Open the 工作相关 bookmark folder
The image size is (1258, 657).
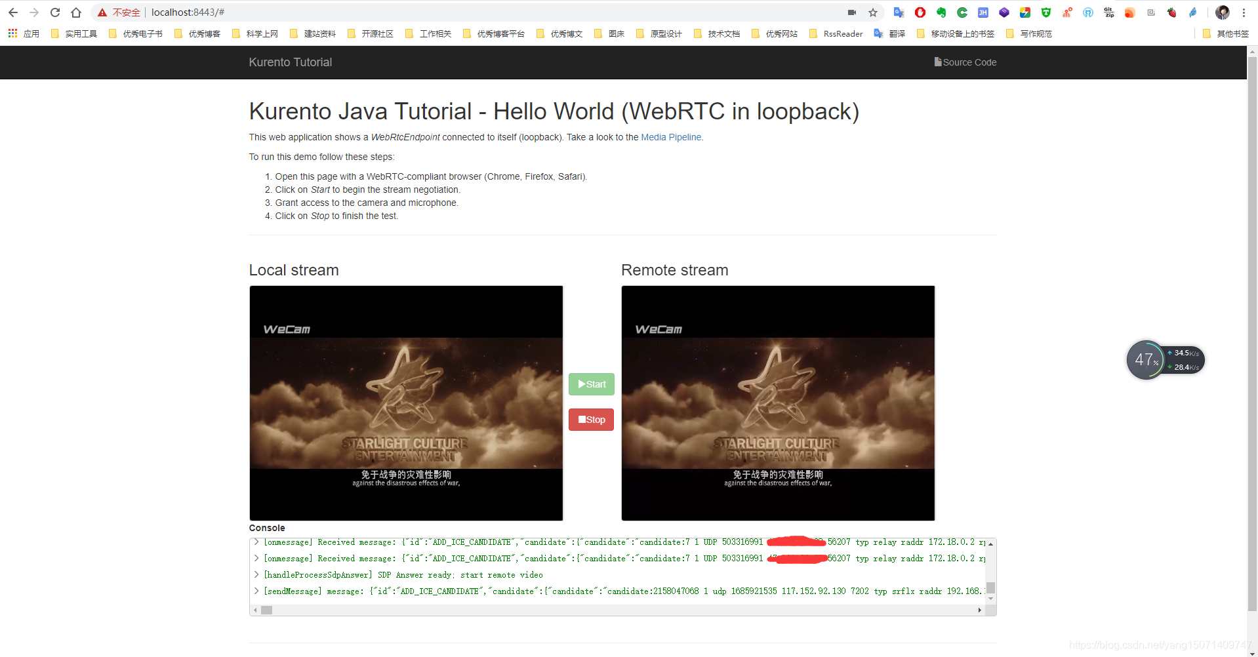[428, 33]
